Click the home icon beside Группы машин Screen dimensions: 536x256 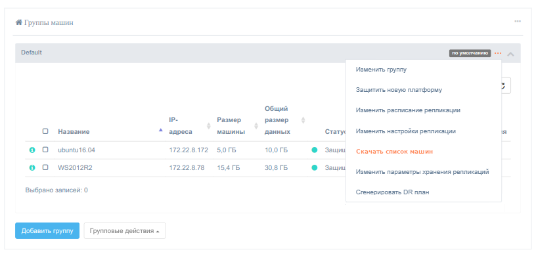tap(19, 22)
